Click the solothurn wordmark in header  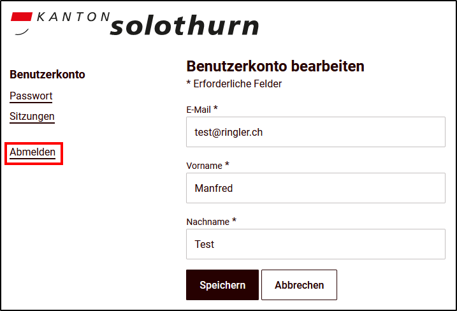[x=184, y=25]
